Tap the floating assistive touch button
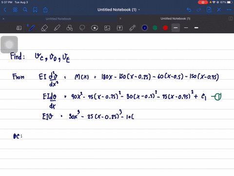Image resolution: width=234 pixels, height=176 pixels. click(x=9, y=44)
